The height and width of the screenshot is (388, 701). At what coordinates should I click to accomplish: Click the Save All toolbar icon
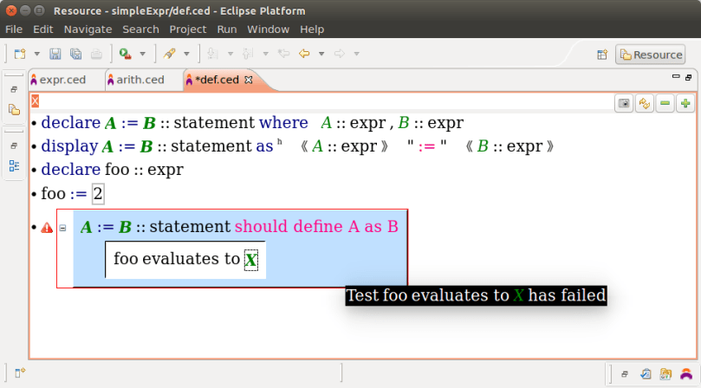coord(75,54)
